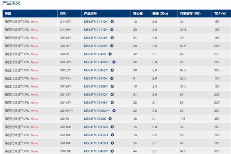The height and width of the screenshot is (154, 231).
Task: Click arrow icon next to M88JTMC4410Y
Action: point(112,22)
